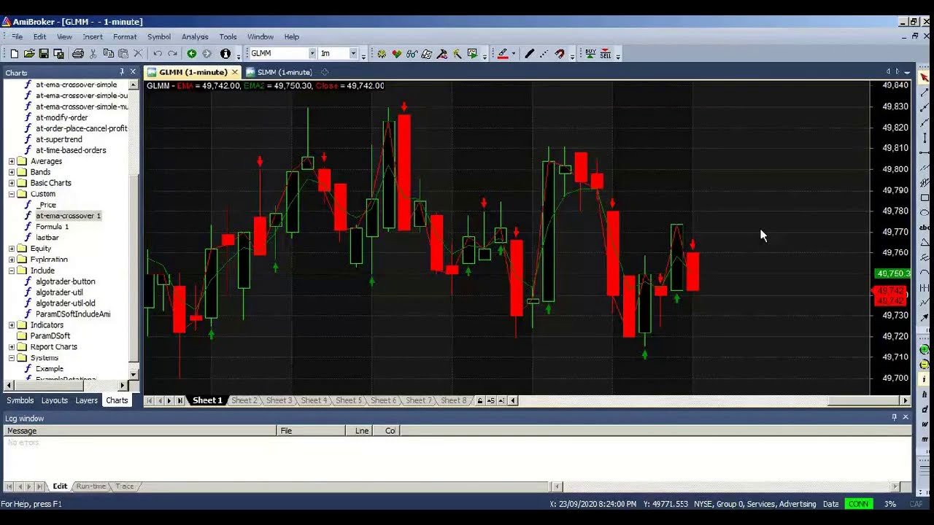Screen dimensions: 934x525
Task: Open the black info circle icon
Action: point(225,54)
